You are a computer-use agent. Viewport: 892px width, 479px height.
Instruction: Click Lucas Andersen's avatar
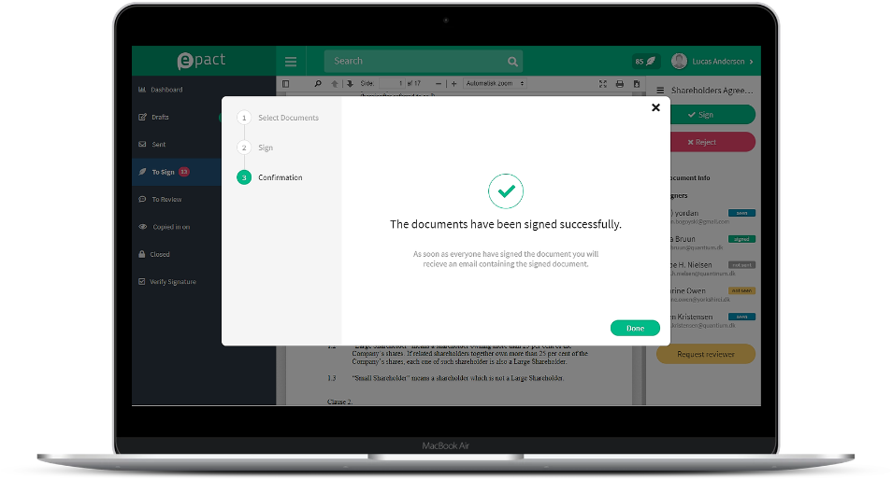[679, 61]
